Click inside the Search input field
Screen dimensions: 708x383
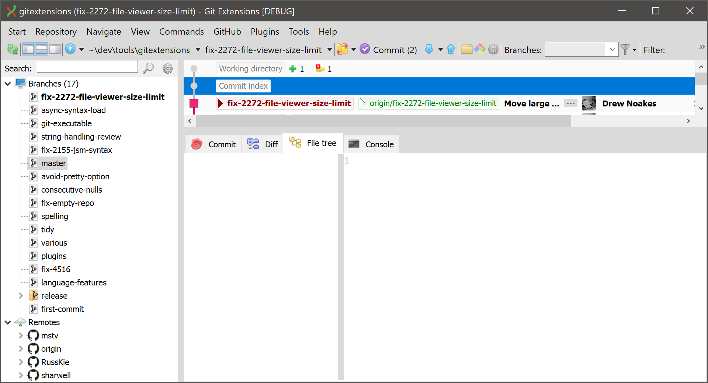(x=87, y=66)
